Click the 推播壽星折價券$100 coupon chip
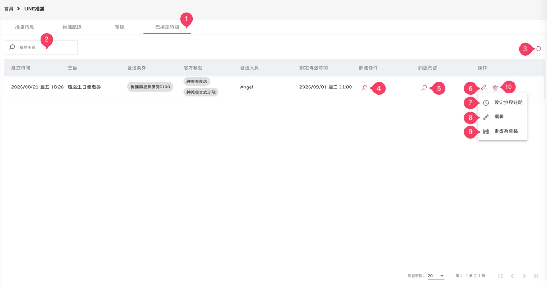 pos(150,87)
